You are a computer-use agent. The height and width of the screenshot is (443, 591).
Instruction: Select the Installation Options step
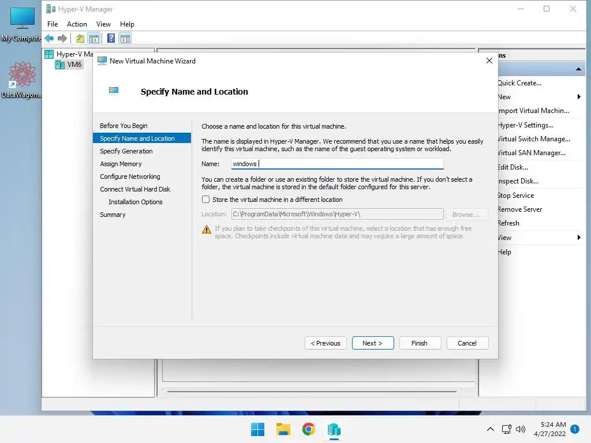pyautogui.click(x=136, y=202)
